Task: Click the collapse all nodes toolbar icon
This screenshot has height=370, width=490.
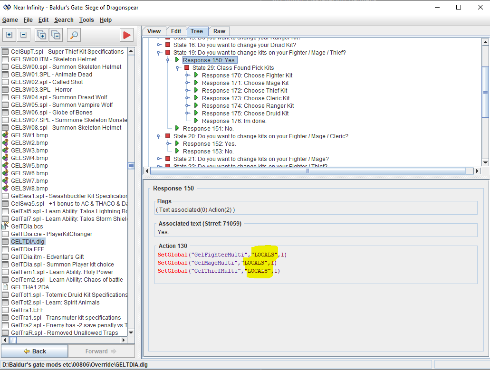Action: pyautogui.click(x=56, y=35)
